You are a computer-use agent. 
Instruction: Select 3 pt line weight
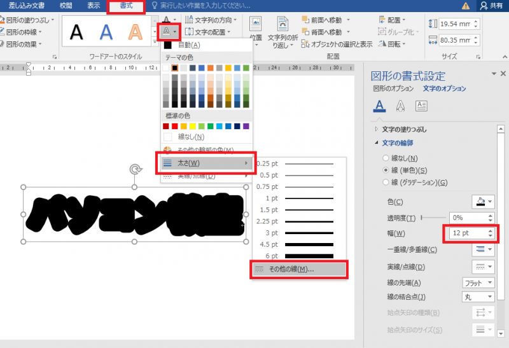coord(299,233)
